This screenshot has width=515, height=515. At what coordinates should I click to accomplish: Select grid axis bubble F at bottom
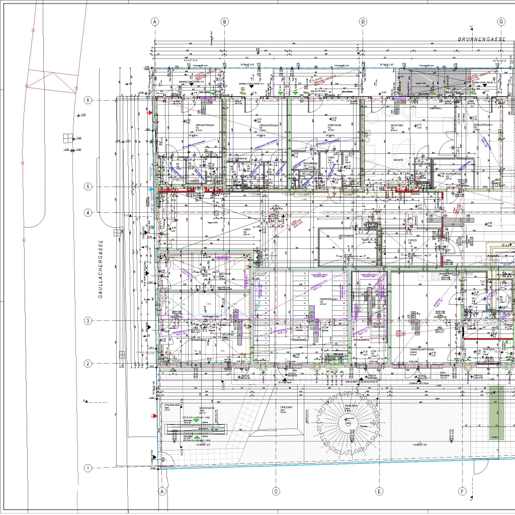point(462,491)
